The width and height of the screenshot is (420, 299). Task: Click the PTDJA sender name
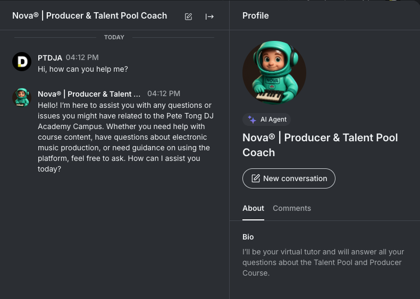click(50, 58)
